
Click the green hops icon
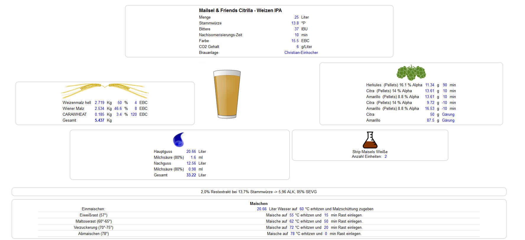(x=411, y=73)
